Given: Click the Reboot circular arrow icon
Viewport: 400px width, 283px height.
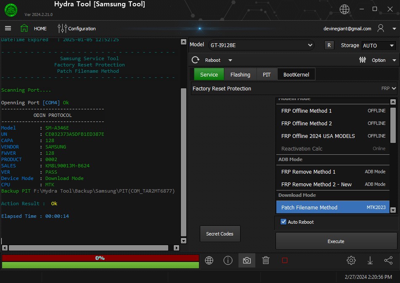Looking at the screenshot, I should 196,60.
